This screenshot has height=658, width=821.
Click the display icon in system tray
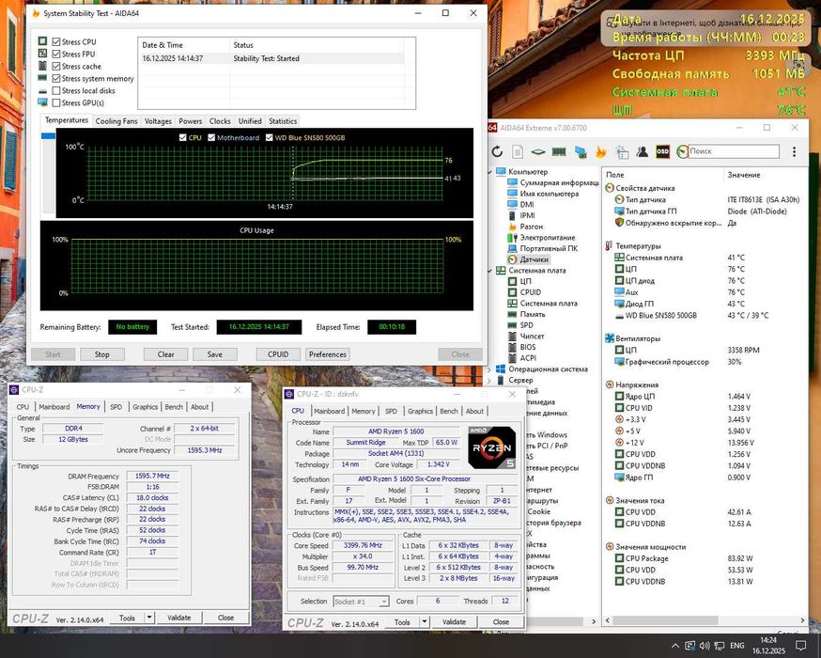(690, 646)
